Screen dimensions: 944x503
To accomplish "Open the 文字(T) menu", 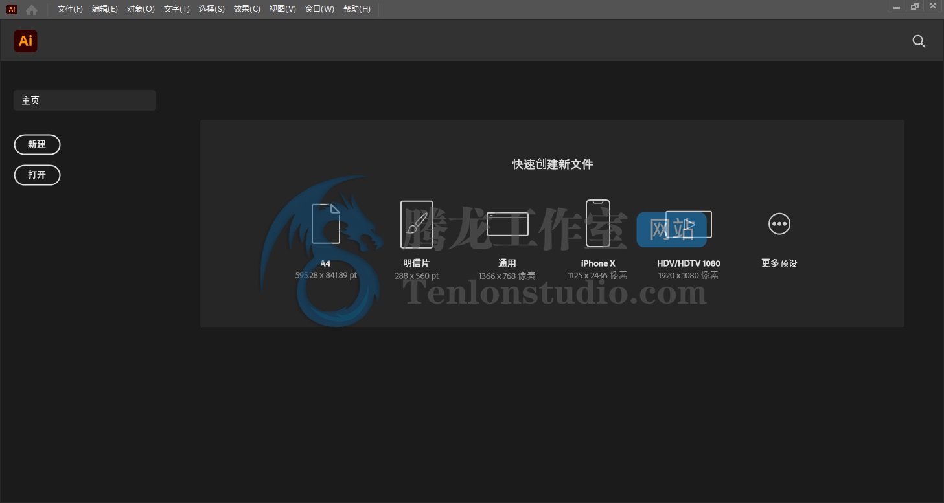I will coord(177,9).
